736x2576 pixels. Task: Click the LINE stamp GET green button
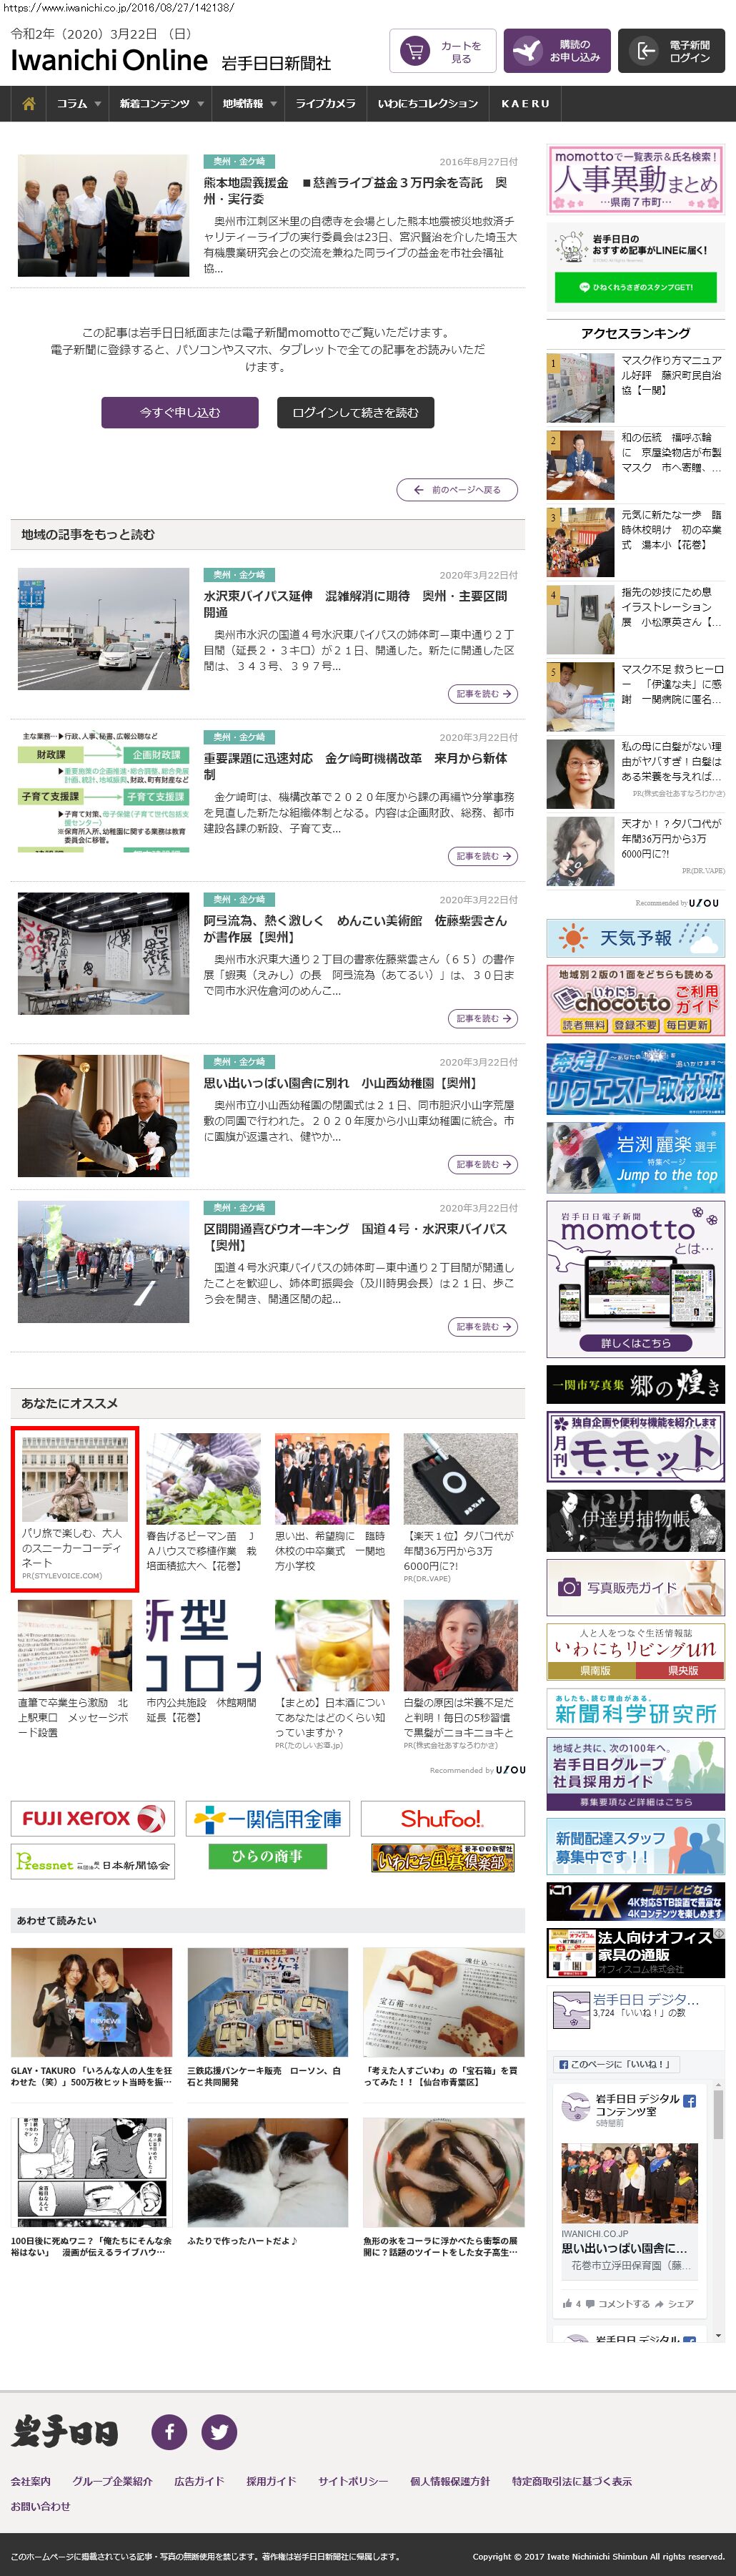(x=635, y=287)
